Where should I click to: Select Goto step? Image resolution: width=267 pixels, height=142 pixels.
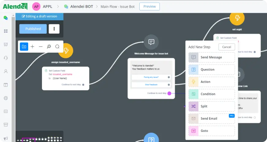tap(212, 131)
